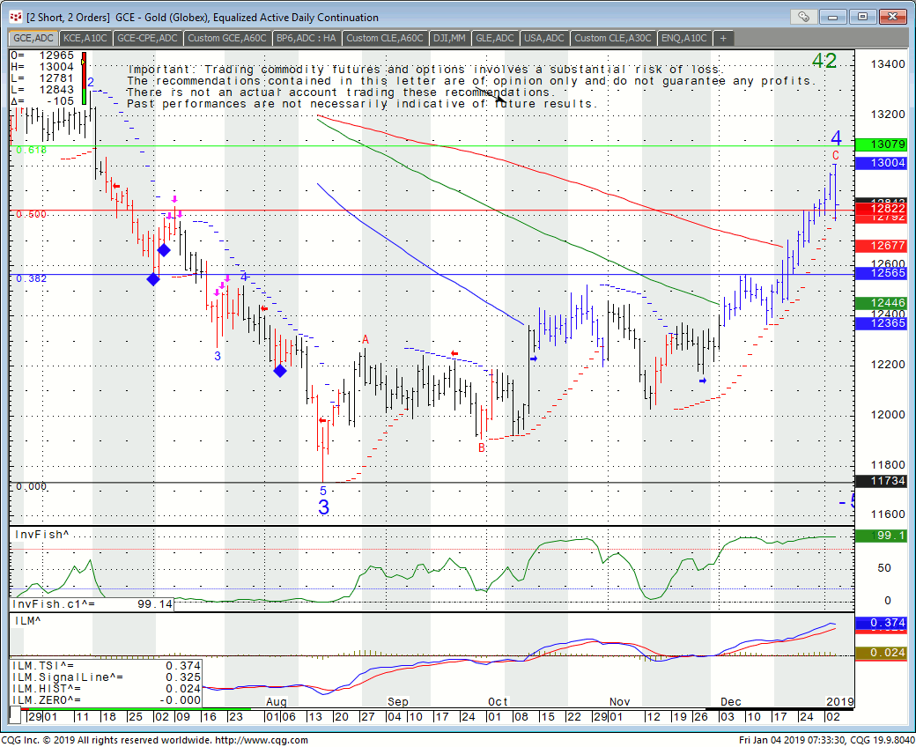Click the large blue diamond marker near 0.382 line
916x747 pixels.
[x=153, y=279]
